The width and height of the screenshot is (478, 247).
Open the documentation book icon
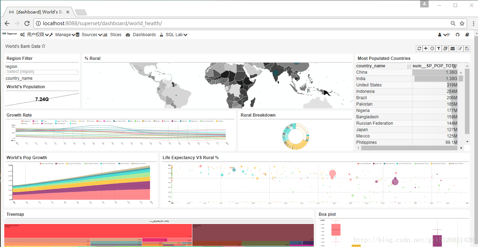(x=467, y=35)
